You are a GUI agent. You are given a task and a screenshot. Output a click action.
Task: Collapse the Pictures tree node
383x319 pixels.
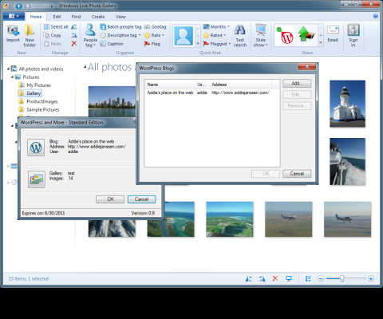point(12,77)
